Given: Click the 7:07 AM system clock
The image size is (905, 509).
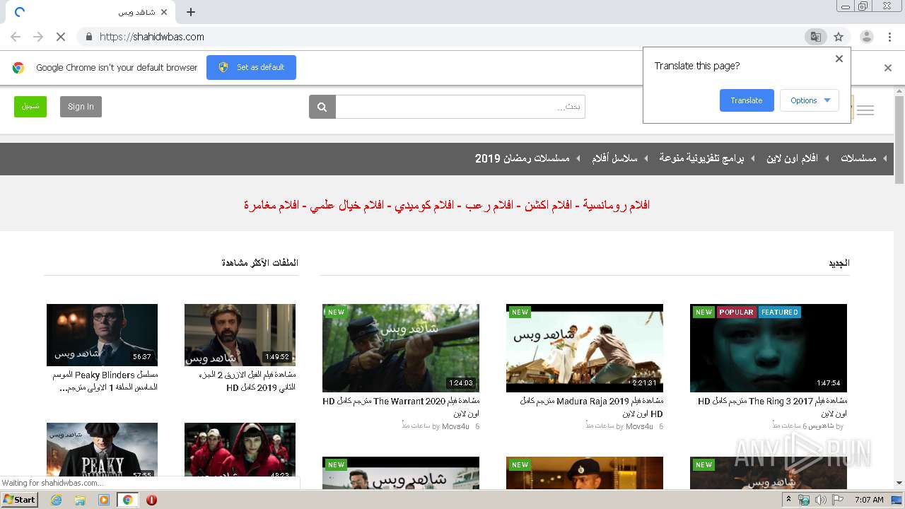Looking at the screenshot, I should [x=869, y=500].
